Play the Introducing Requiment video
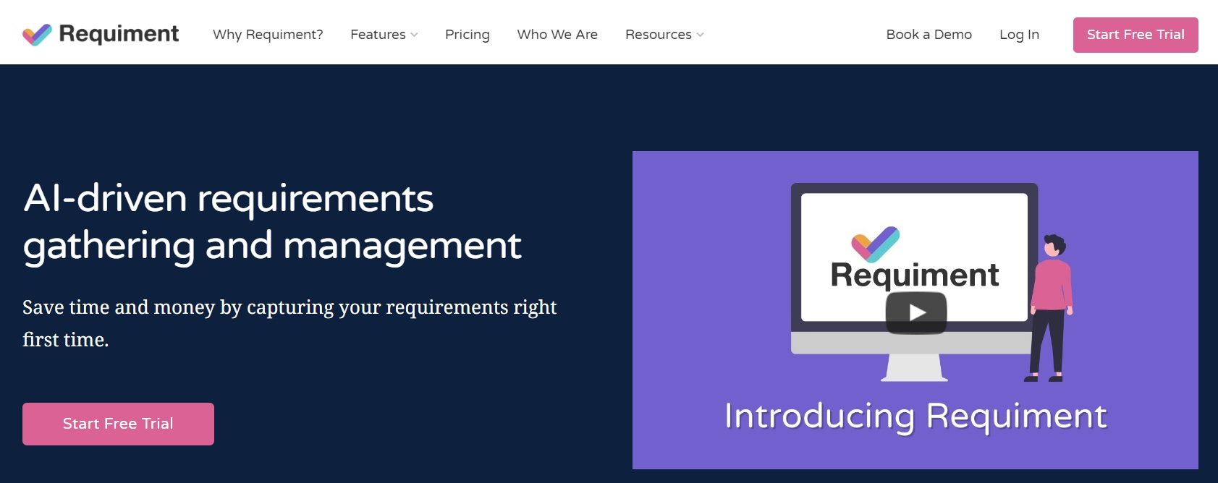Viewport: 1218px width, 483px height. (x=916, y=312)
